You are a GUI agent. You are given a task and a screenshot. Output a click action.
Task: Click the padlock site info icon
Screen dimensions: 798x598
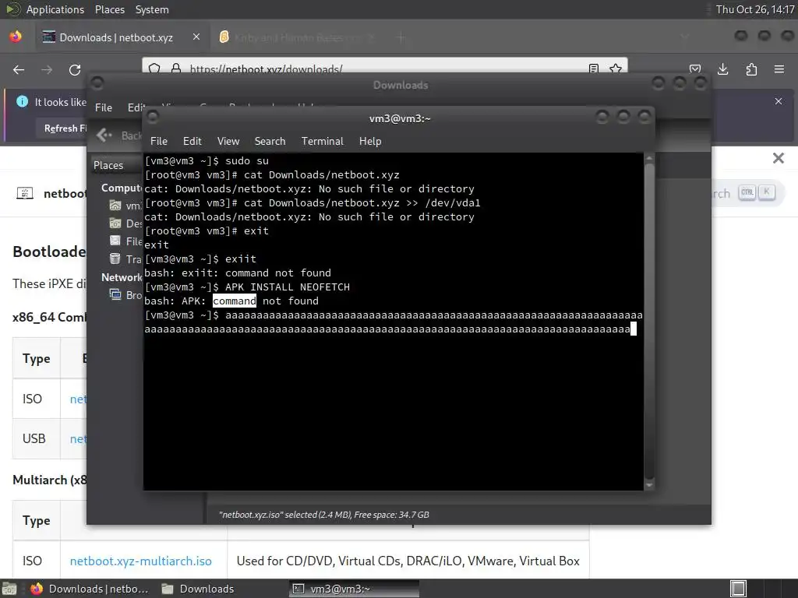pyautogui.click(x=175, y=69)
